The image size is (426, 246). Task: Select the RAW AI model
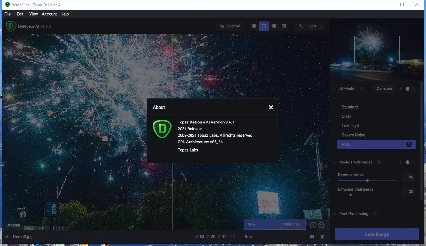[377, 144]
